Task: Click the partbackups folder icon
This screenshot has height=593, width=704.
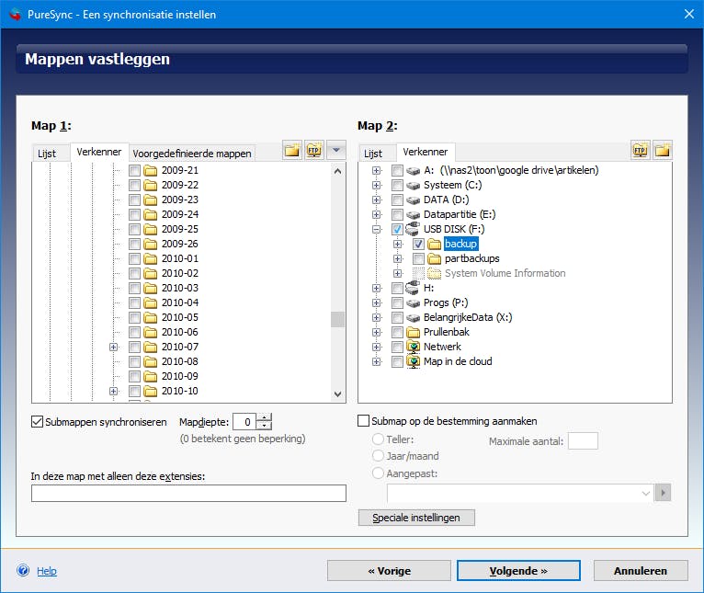Action: (x=434, y=258)
